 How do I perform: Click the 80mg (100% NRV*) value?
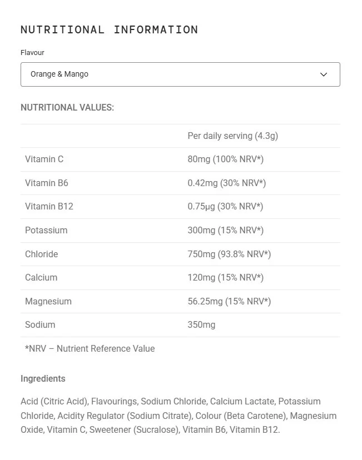(x=225, y=159)
